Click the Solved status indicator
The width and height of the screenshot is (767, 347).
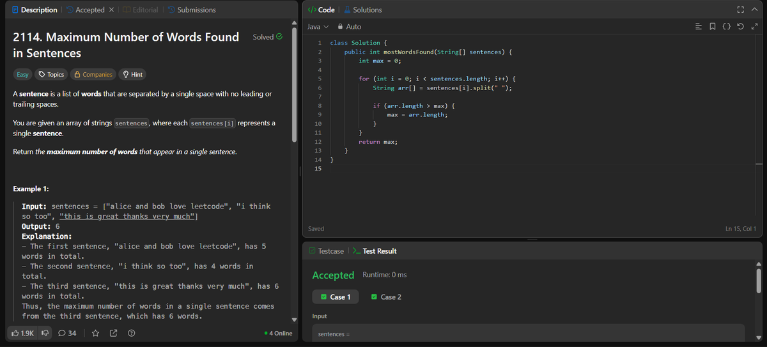click(267, 37)
